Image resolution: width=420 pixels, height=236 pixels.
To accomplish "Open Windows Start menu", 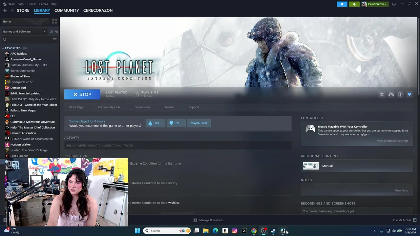I will pyautogui.click(x=137, y=231).
